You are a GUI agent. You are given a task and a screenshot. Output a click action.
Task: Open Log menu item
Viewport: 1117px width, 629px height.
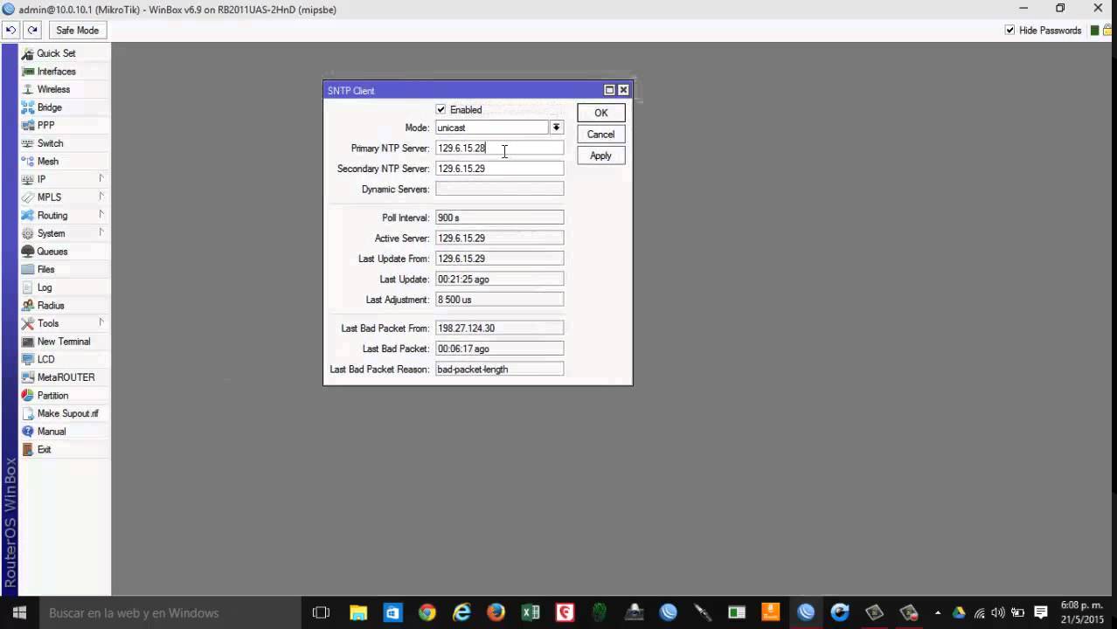coord(65,287)
